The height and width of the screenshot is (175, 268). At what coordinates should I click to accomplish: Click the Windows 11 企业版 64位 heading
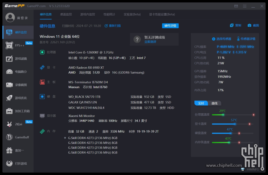point(60,37)
